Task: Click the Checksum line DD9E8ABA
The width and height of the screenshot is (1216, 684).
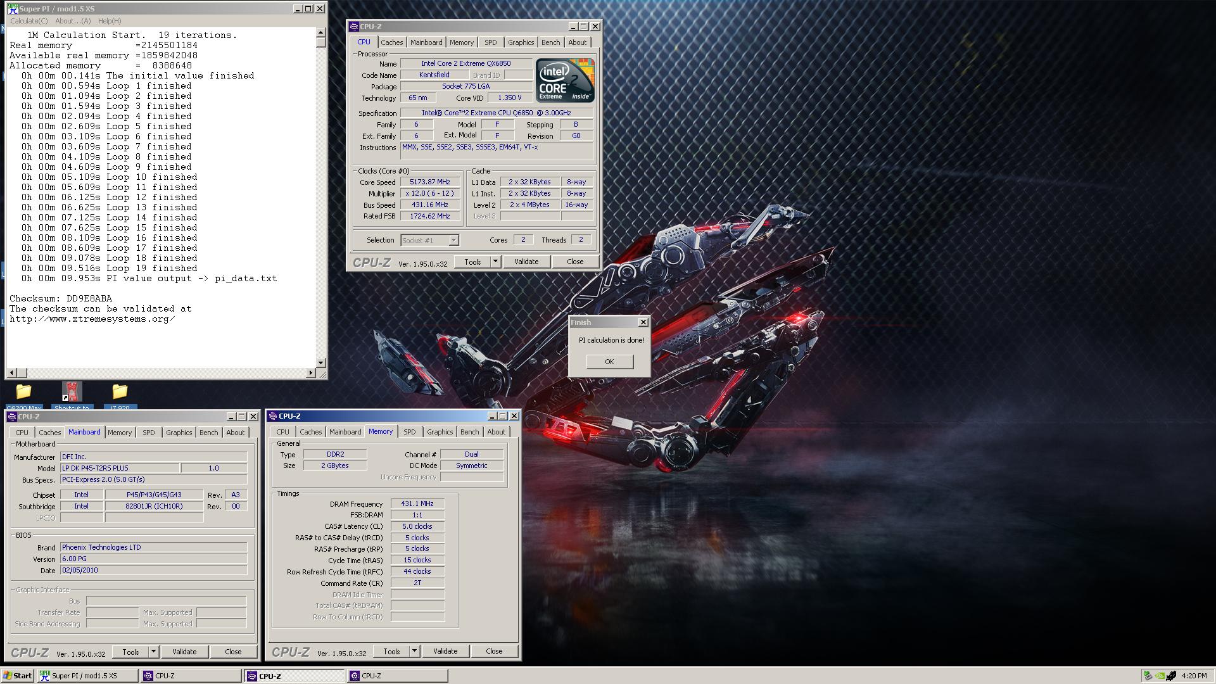Action: tap(61, 298)
